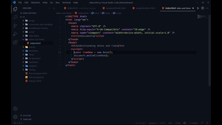Image resolution: width=222 pixels, height=125 pixels.
Task: Switch to the arraysmethods.html tab
Action: (x=114, y=8)
